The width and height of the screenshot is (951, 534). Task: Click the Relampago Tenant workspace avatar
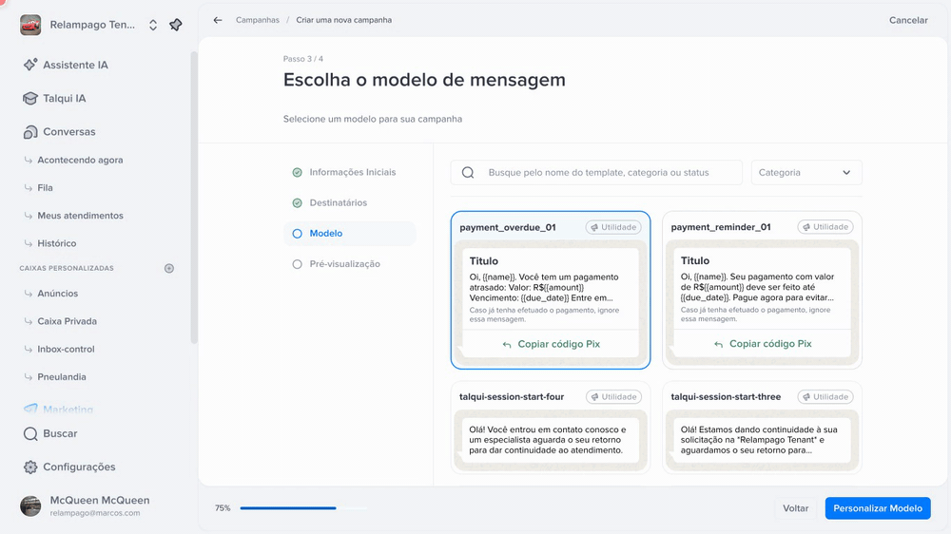coord(30,25)
